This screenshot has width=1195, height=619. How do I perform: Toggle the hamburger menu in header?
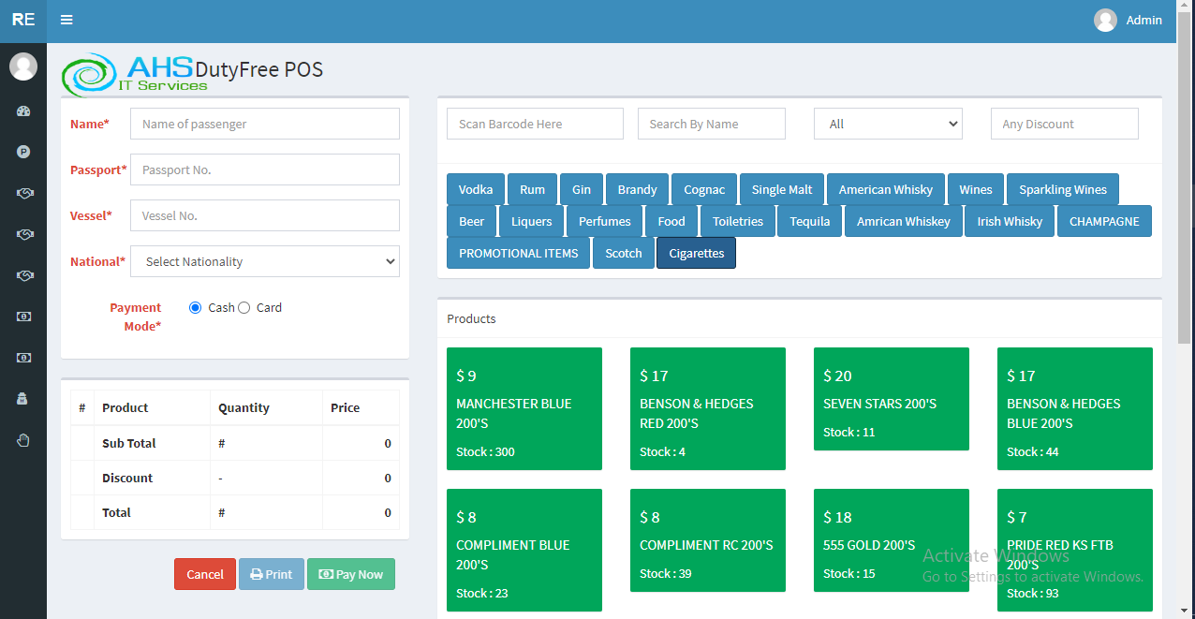click(x=66, y=20)
